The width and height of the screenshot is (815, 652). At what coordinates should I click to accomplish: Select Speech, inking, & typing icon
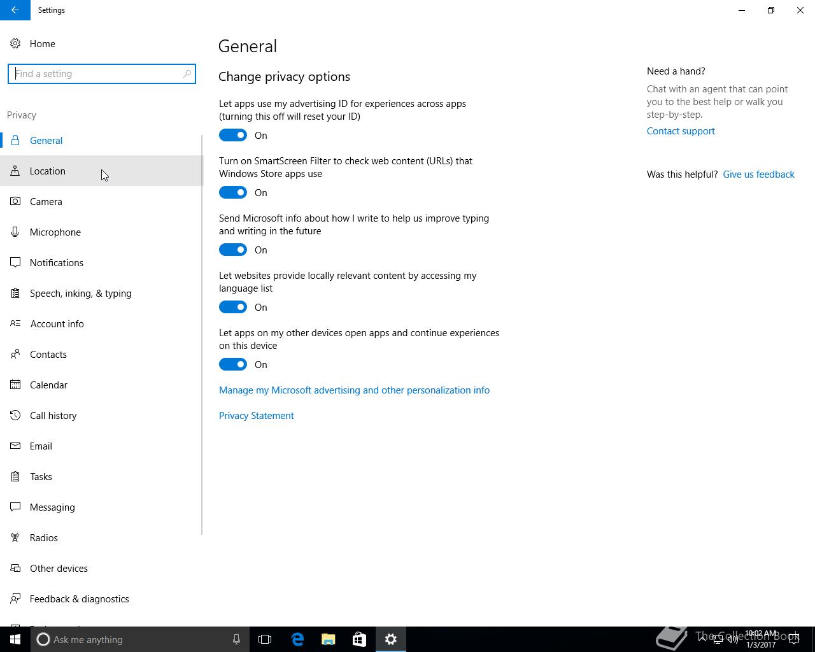point(15,293)
